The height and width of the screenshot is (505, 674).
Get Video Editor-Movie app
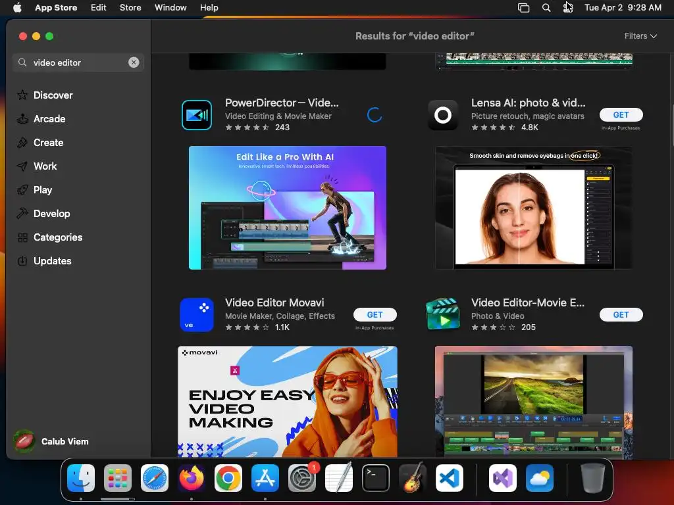(621, 315)
